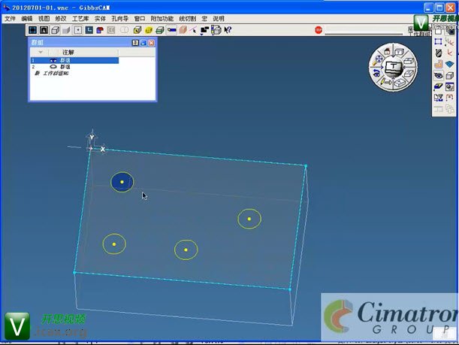Click the 注解 column header
459x345 pixels.
coord(68,53)
